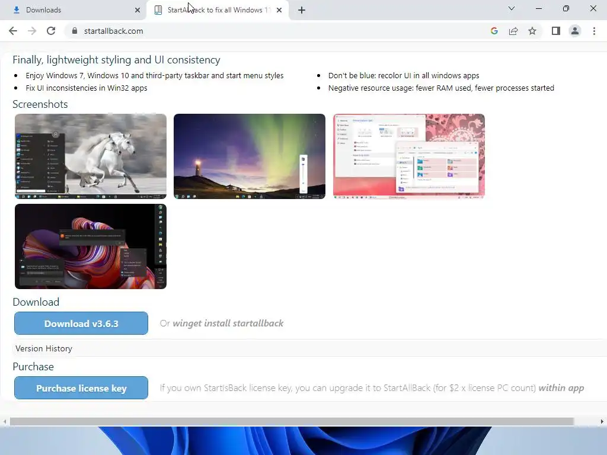This screenshot has height=455, width=607.
Task: Click the Screenshots heading
Action: [40, 104]
